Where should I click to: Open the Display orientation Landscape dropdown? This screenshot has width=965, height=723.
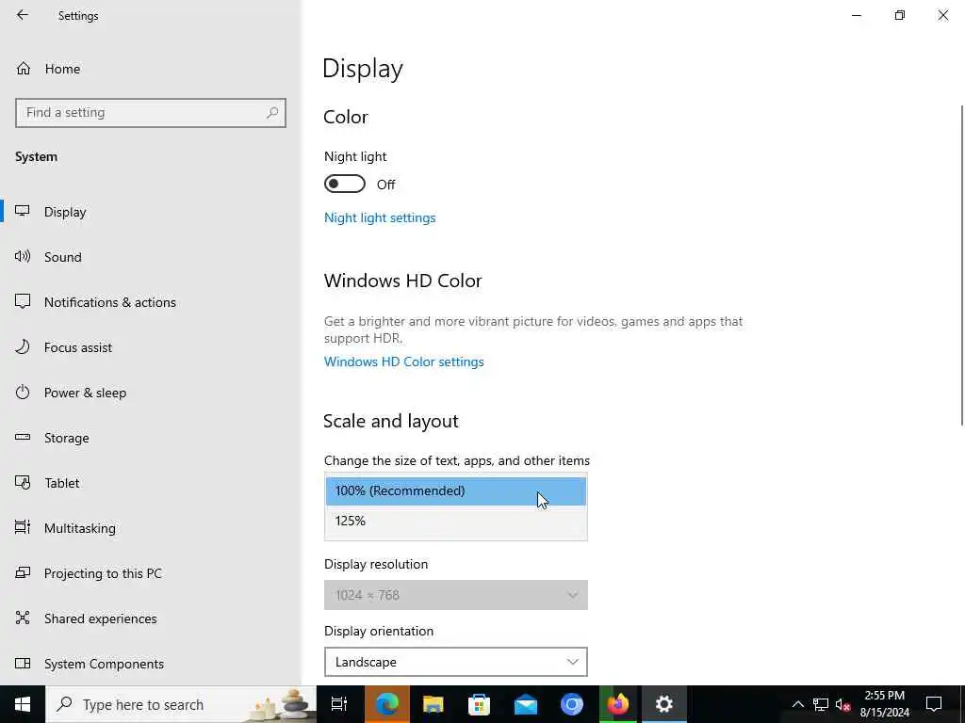point(456,662)
